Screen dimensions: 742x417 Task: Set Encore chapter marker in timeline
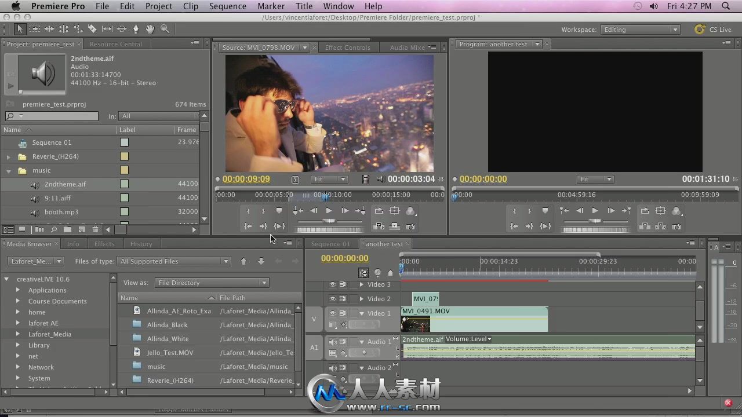coord(377,273)
